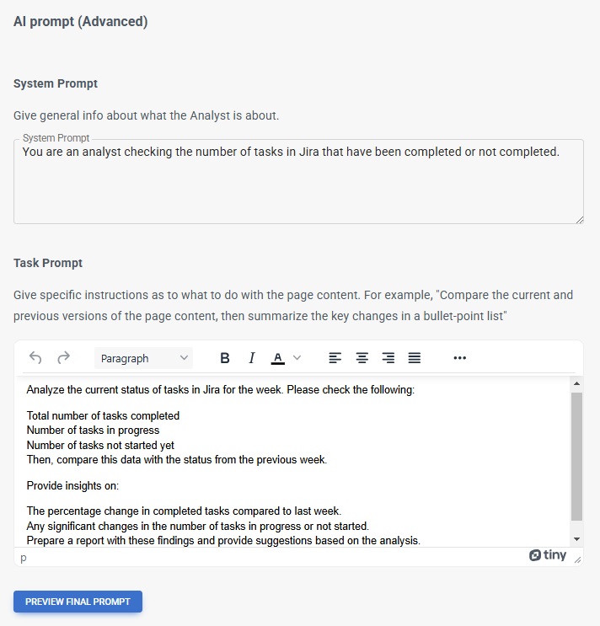Align text left
Viewport: 600px width, 626px height.
pos(335,358)
